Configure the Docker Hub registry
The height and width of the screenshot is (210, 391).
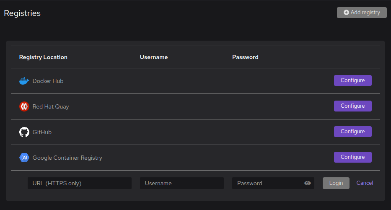(352, 80)
